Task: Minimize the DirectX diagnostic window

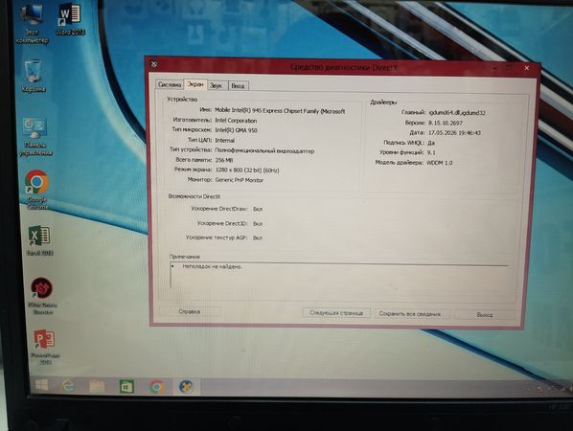Action: coord(495,68)
